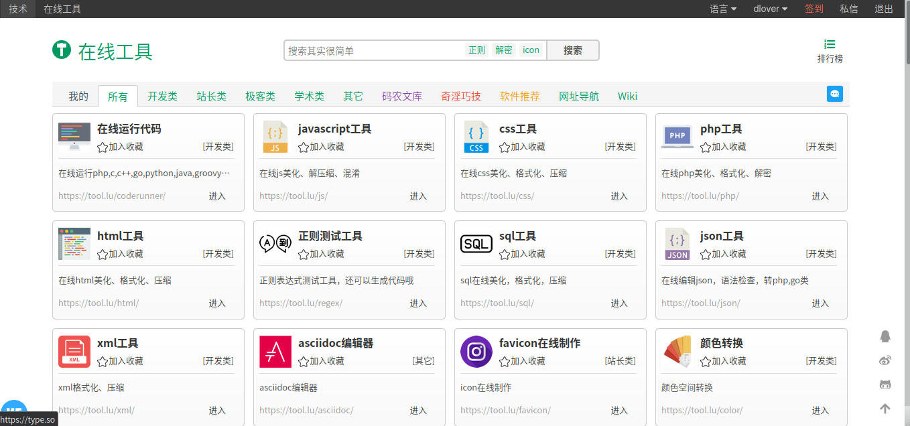Toggle 加入收藏 star for javascript工具
The height and width of the screenshot is (426, 910).
coord(304,147)
